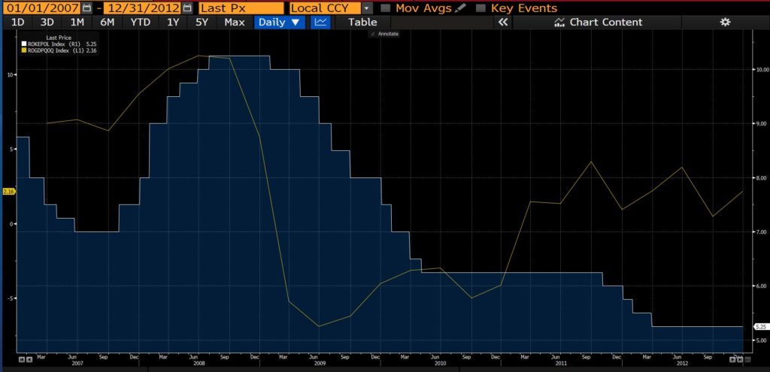Screen dimensions: 770x372
Task: Click the line chart type icon
Action: 320,23
